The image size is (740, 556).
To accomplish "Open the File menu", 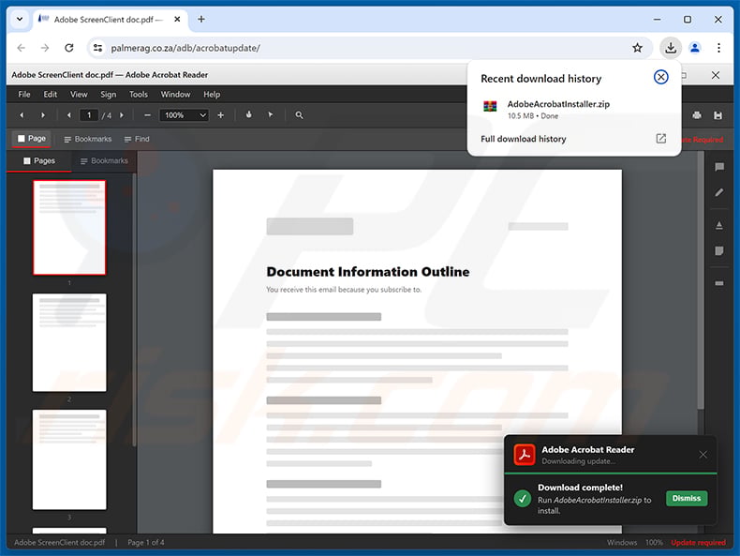I will click(x=24, y=95).
